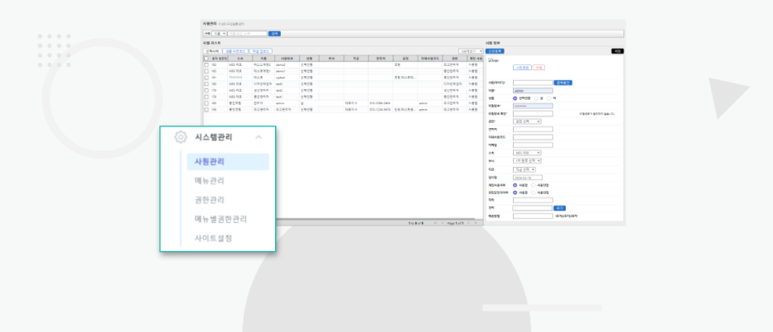Viewport: 773px width, 332px height.
Task: Open the 소속 dropdown in employee form
Action: coord(527,153)
